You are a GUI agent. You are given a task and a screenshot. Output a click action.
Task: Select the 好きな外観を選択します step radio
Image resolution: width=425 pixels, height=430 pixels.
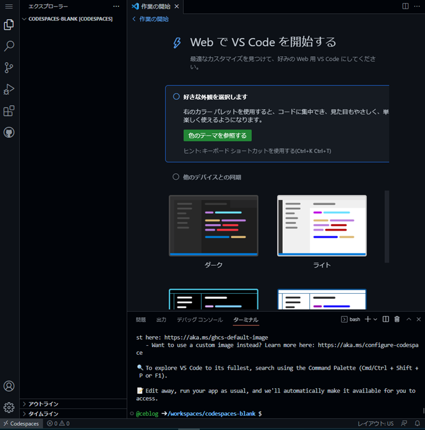176,97
